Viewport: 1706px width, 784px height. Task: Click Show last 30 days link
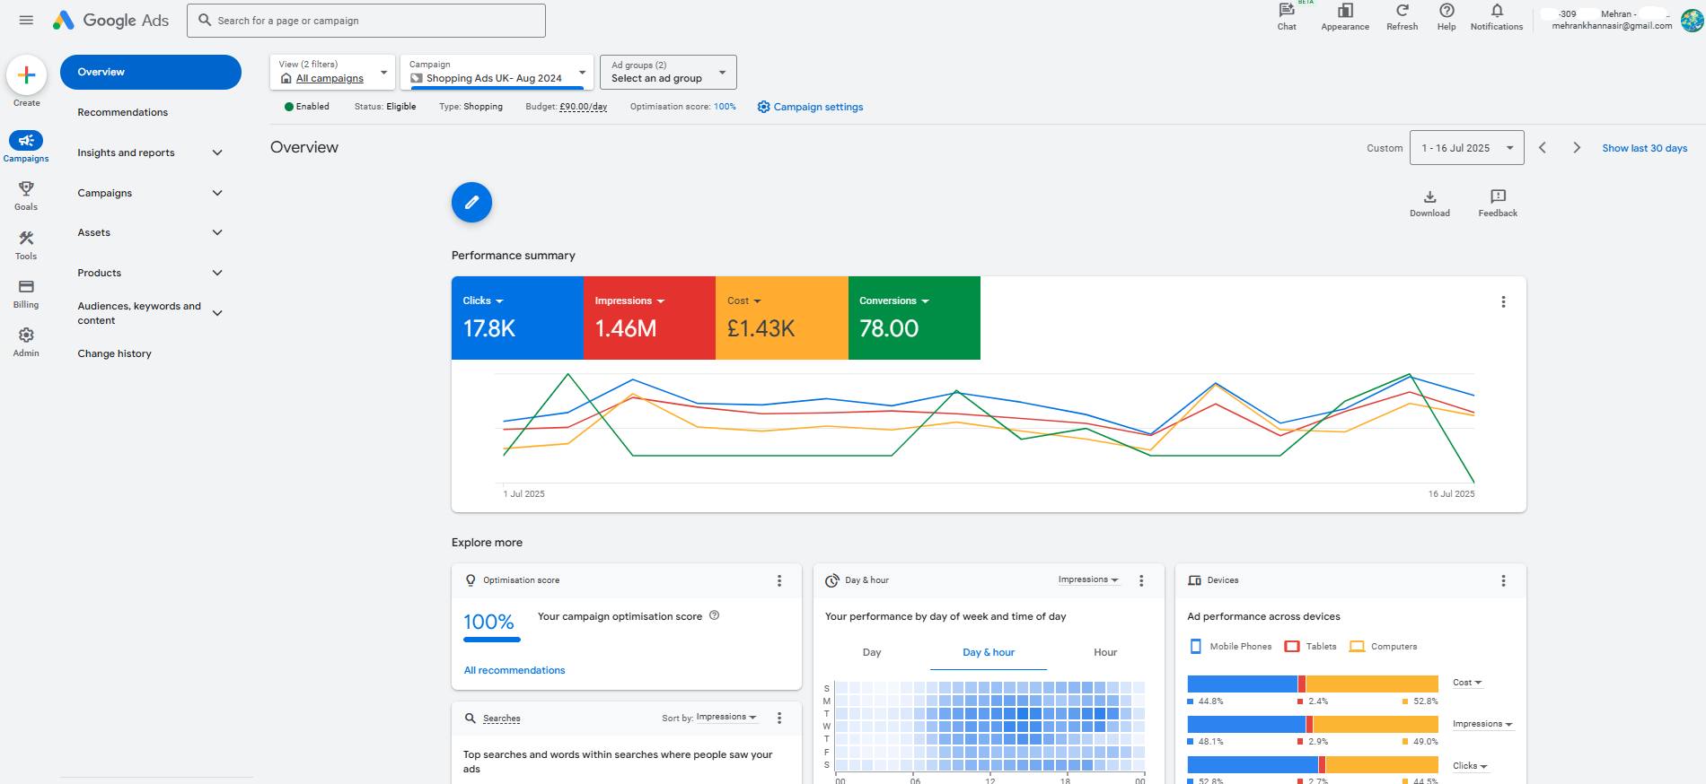[1644, 148]
